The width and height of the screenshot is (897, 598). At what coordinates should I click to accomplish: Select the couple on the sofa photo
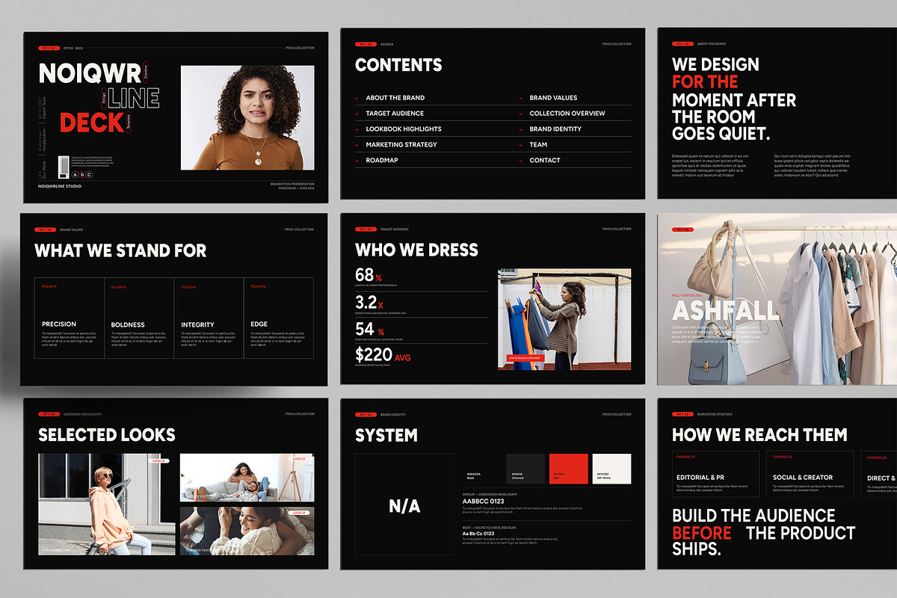(247, 478)
